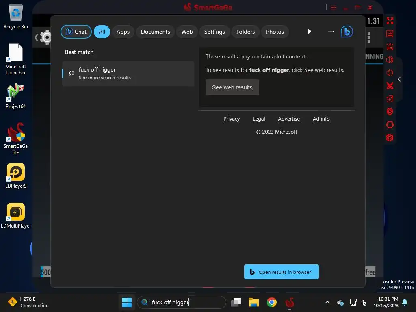Open the Privacy link

[x=231, y=119]
